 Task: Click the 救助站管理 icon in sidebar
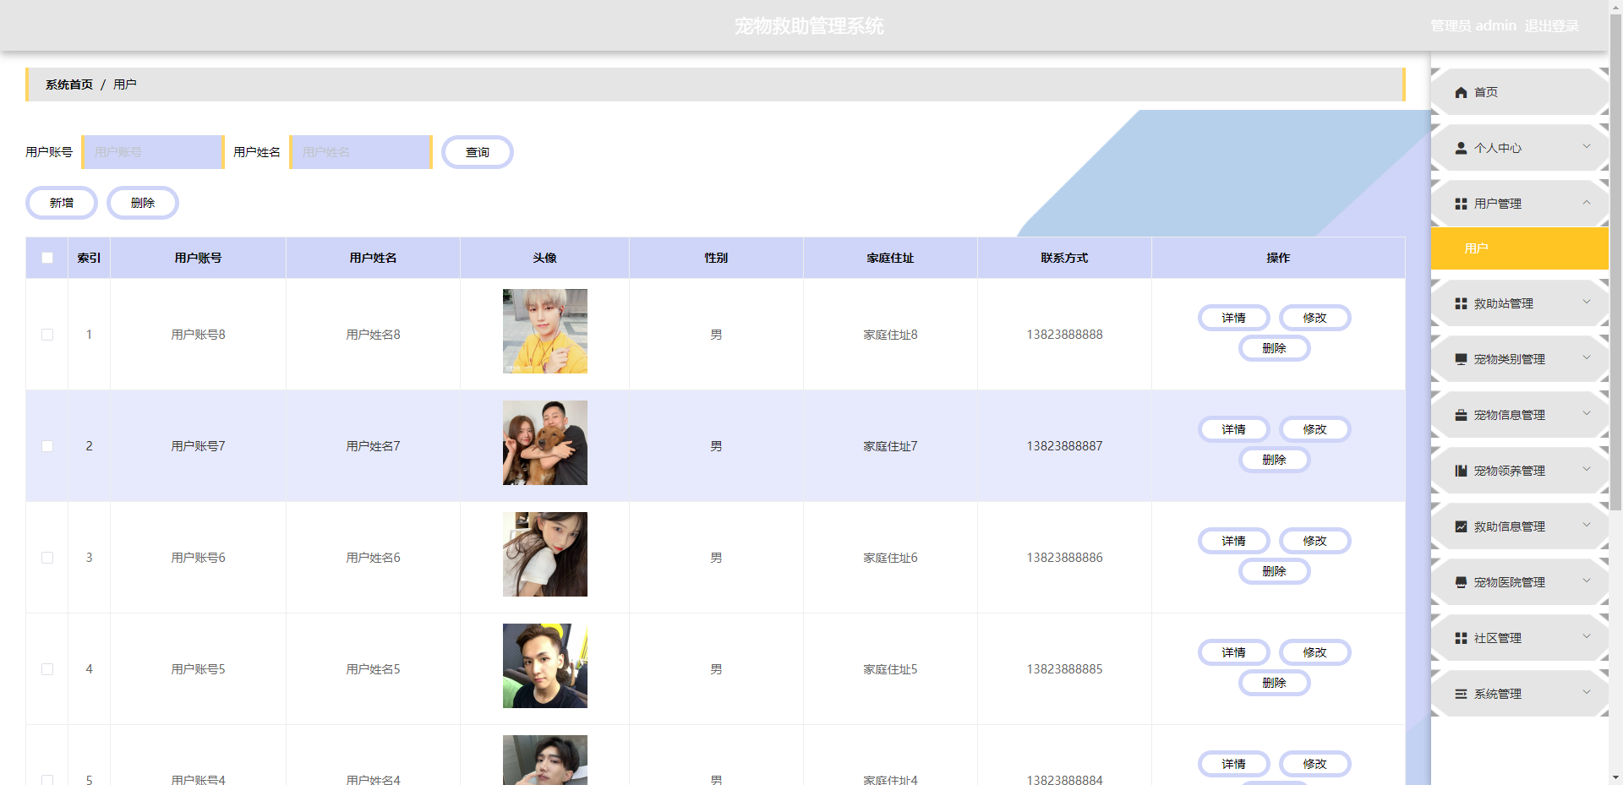(x=1460, y=303)
